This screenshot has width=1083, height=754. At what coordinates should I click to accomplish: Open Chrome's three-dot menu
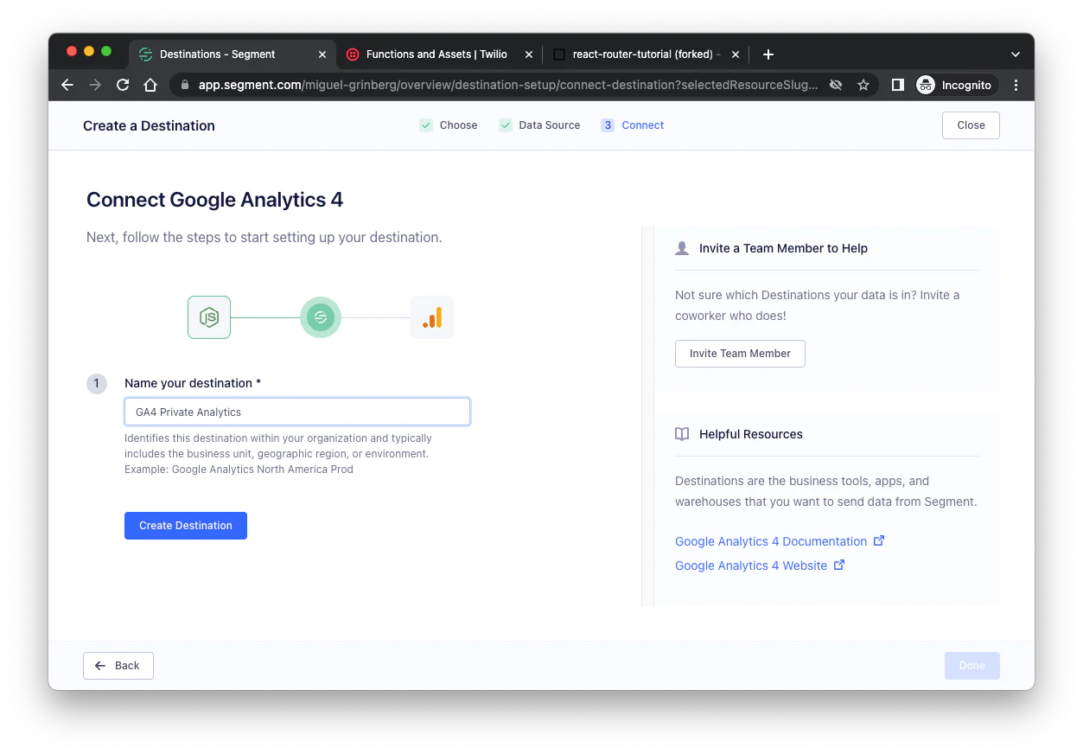1016,85
